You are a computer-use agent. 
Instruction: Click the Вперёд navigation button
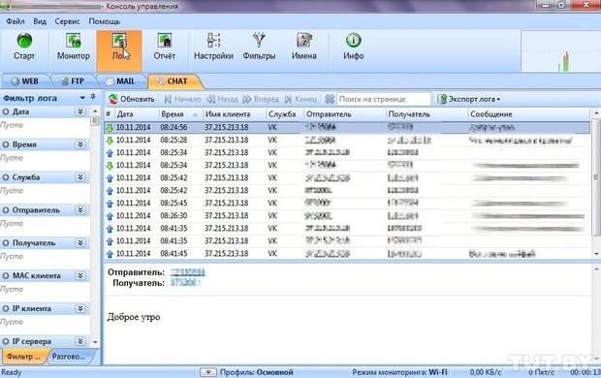261,99
